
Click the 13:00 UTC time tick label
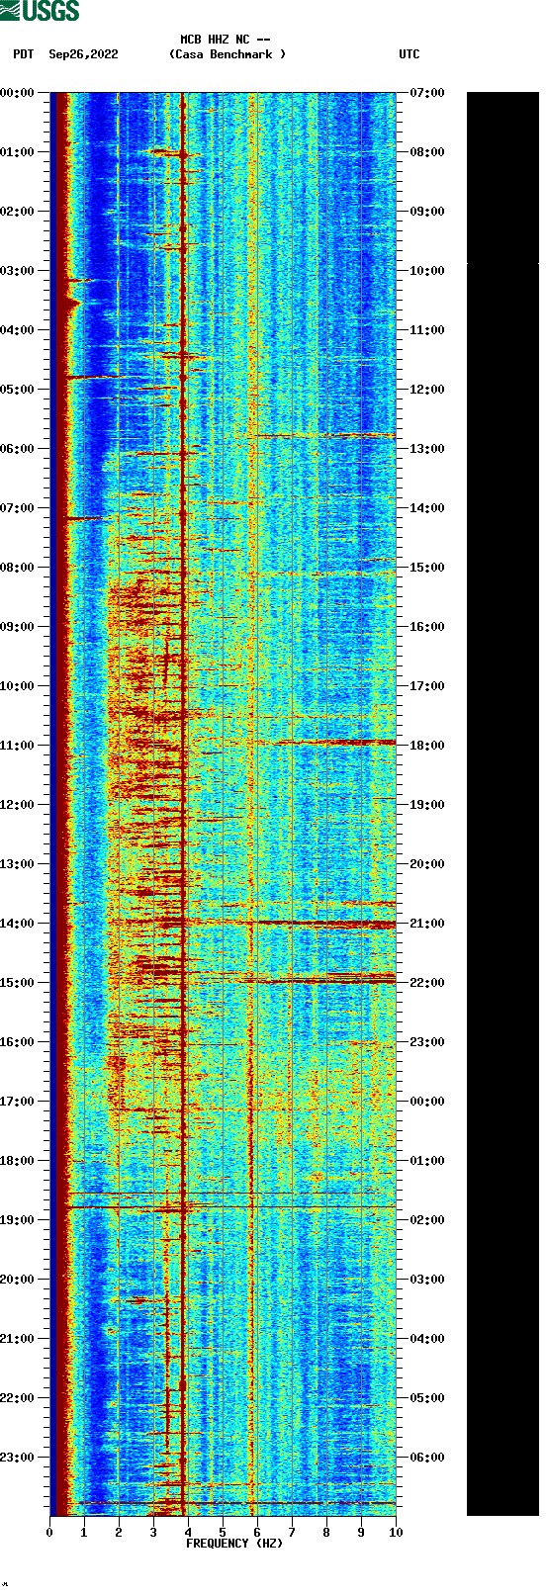pyautogui.click(x=427, y=449)
